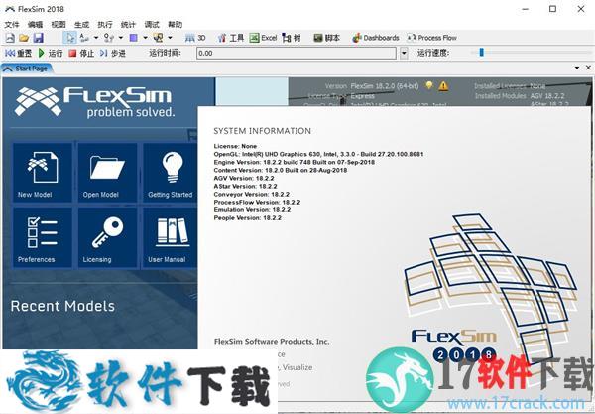Open the 执行 menu

click(105, 24)
